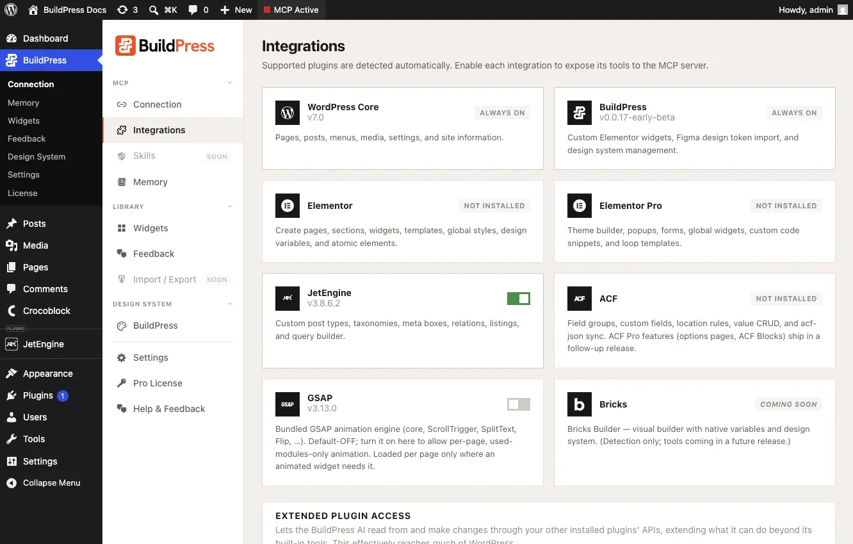Click the Elementor card icon
This screenshot has width=853, height=544.
288,206
